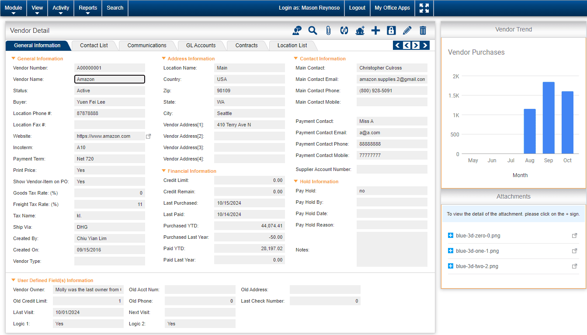Click the phone communication exchange icon
This screenshot has width=587, height=335.
point(344,30)
